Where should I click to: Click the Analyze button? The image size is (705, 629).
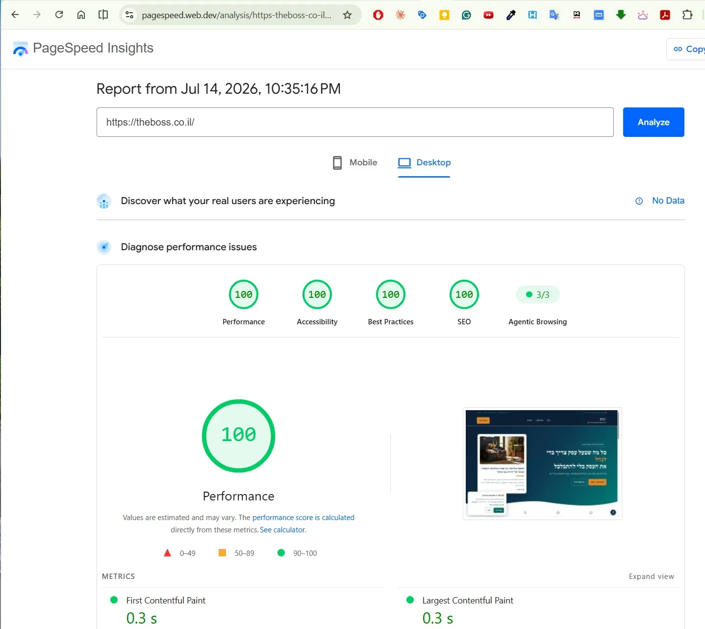[654, 122]
